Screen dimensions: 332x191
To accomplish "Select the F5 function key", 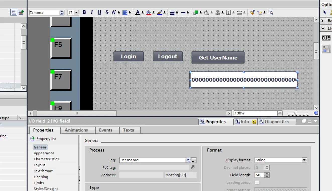I will [x=61, y=48].
